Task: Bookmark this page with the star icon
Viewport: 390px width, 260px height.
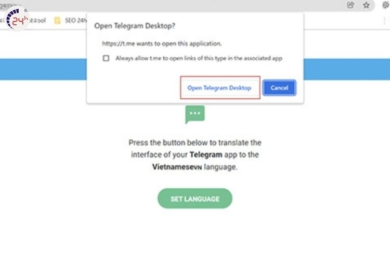Action: click(x=366, y=5)
